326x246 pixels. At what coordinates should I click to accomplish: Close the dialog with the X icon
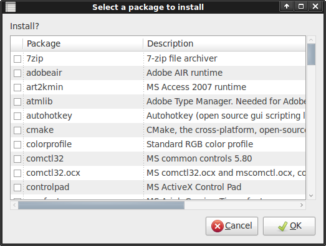pos(315,6)
